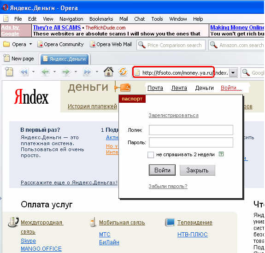Open the НТВ-ПЛЮС link
The image size is (265, 253).
193,235
